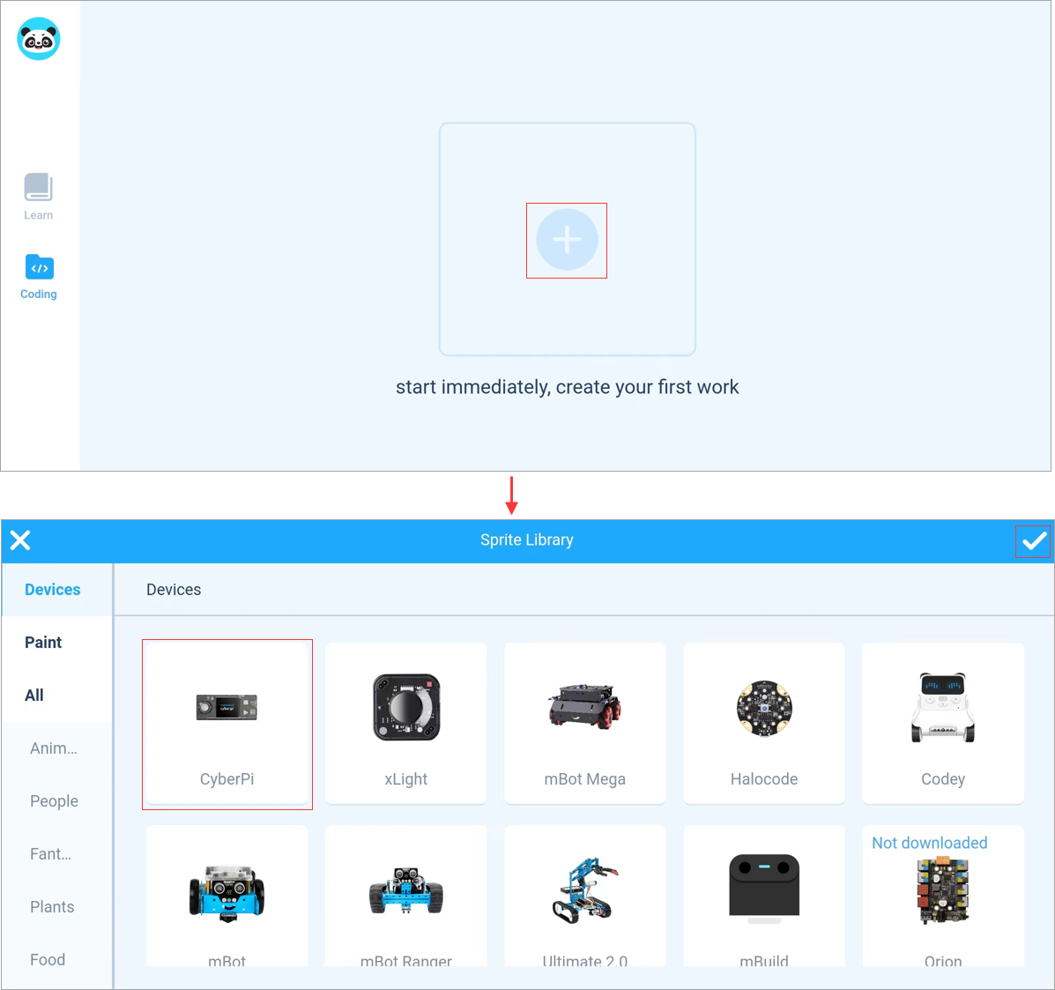
Task: Select the CyberPi device card
Action: pos(227,724)
